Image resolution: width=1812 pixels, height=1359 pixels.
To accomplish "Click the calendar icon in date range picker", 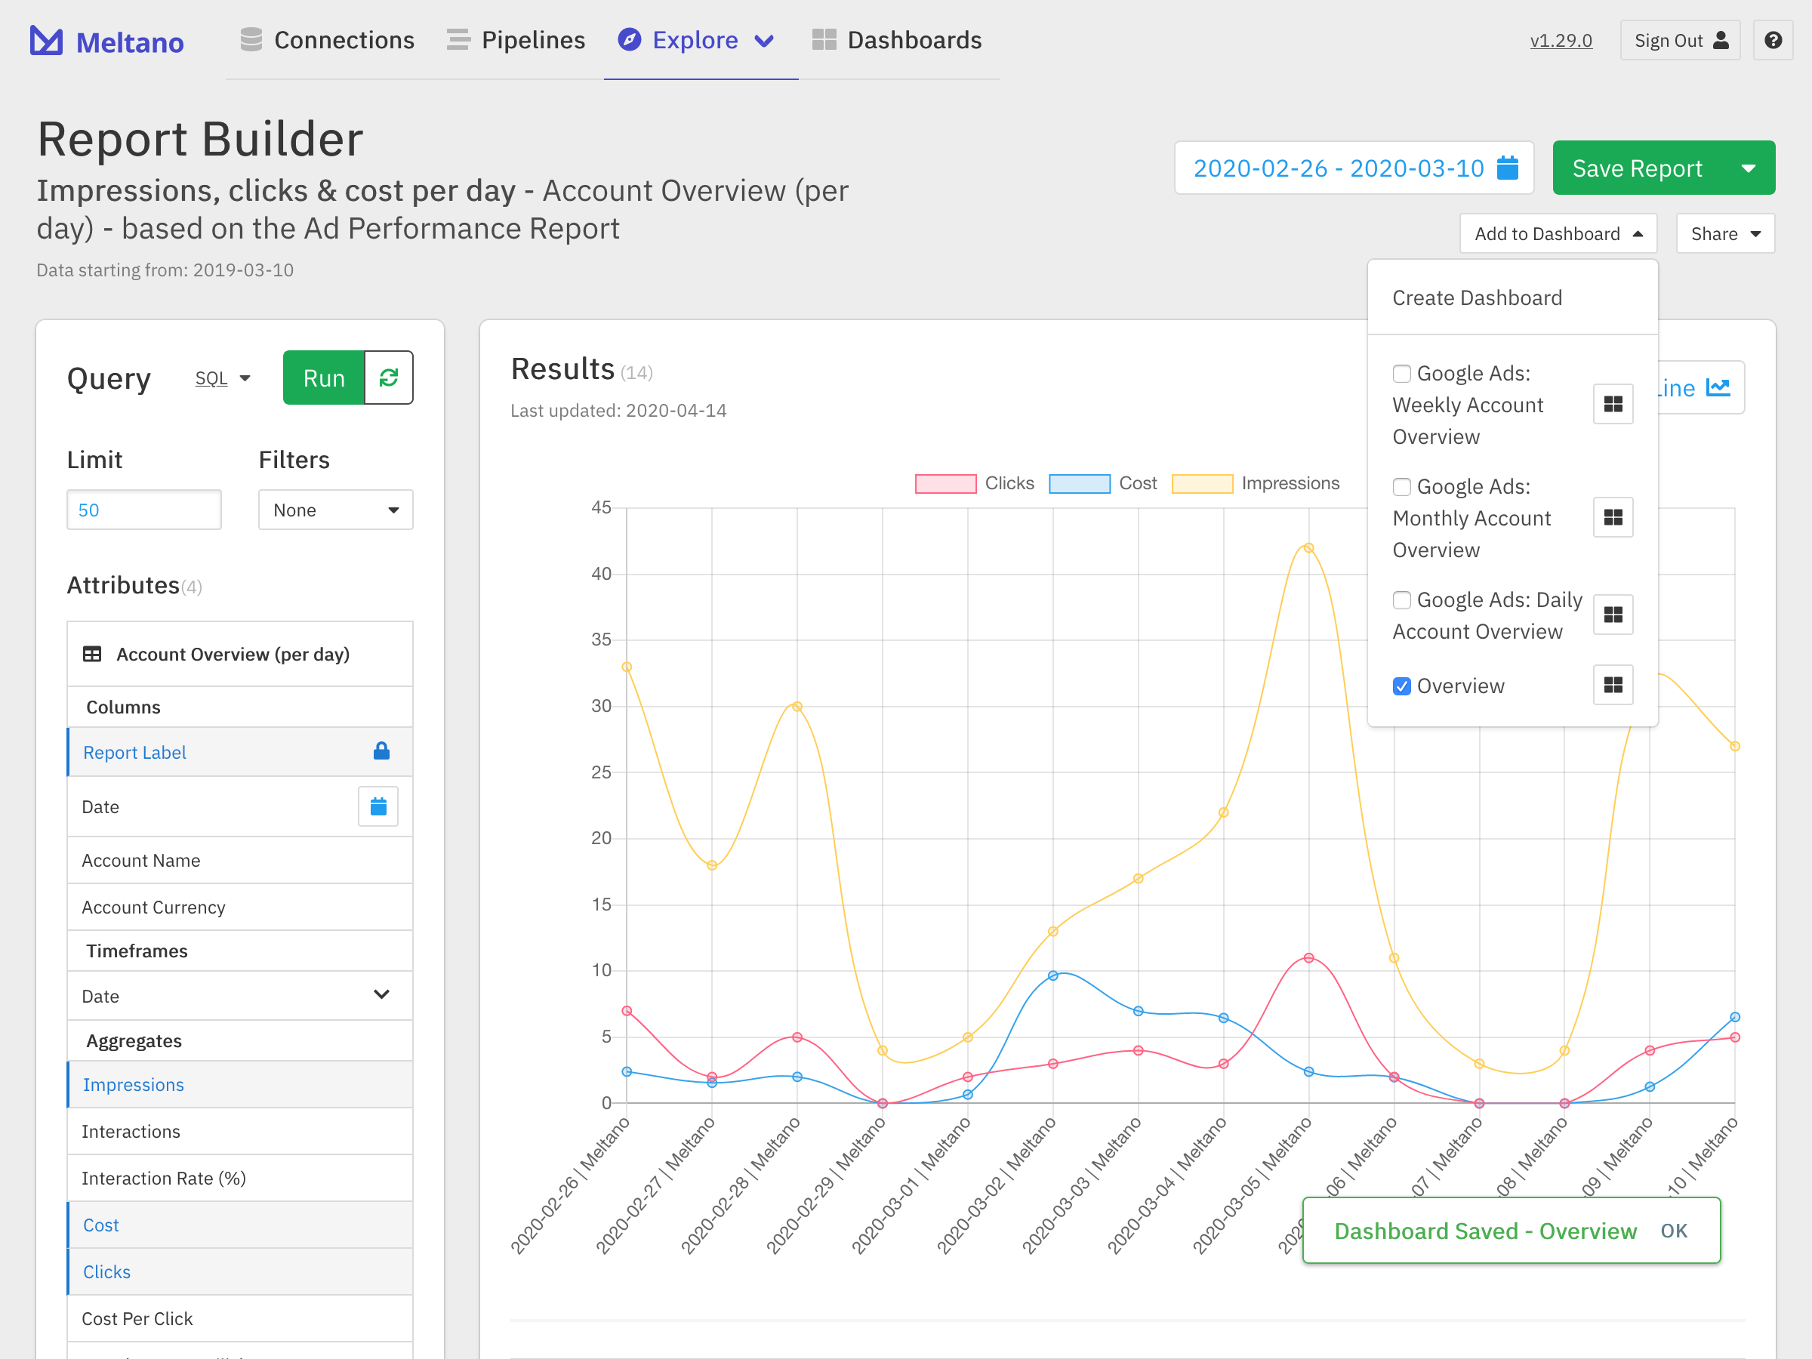I will (1507, 168).
